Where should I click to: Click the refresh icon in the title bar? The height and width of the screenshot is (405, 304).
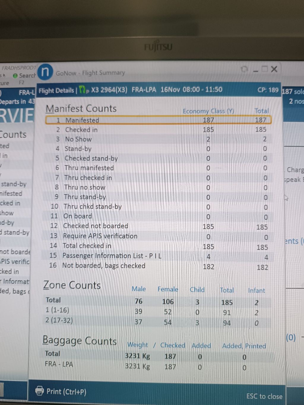click(x=244, y=69)
